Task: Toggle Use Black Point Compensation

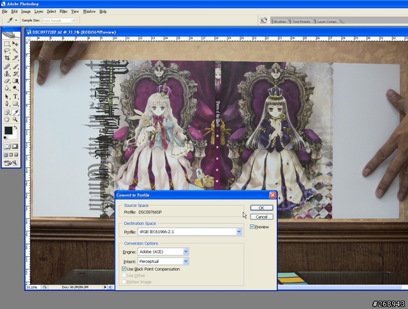Action: 124,269
